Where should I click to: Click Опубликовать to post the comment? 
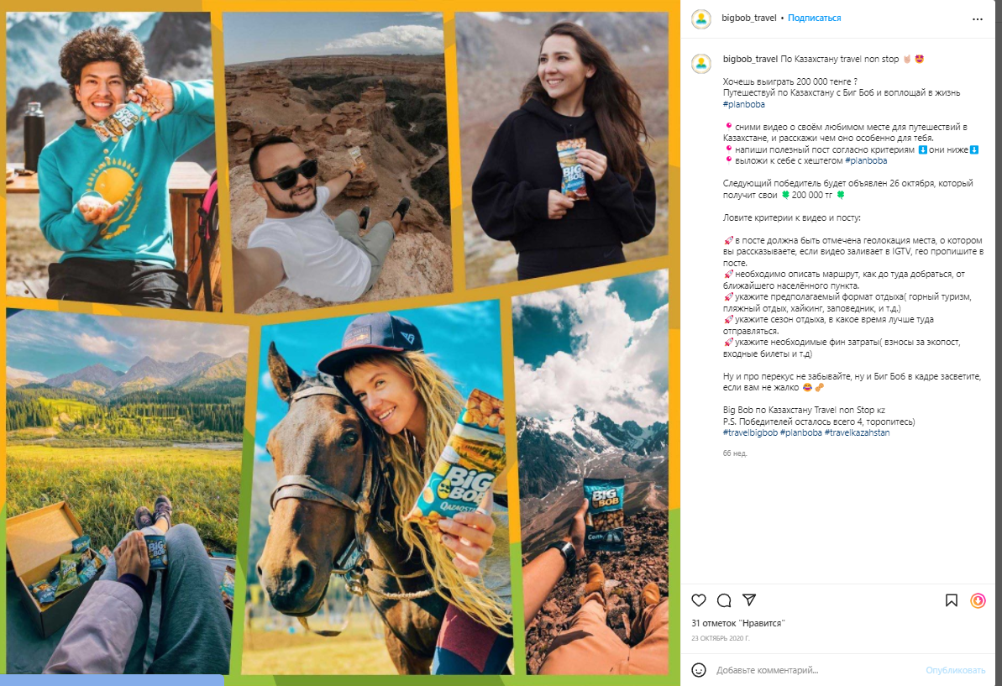pos(955,670)
